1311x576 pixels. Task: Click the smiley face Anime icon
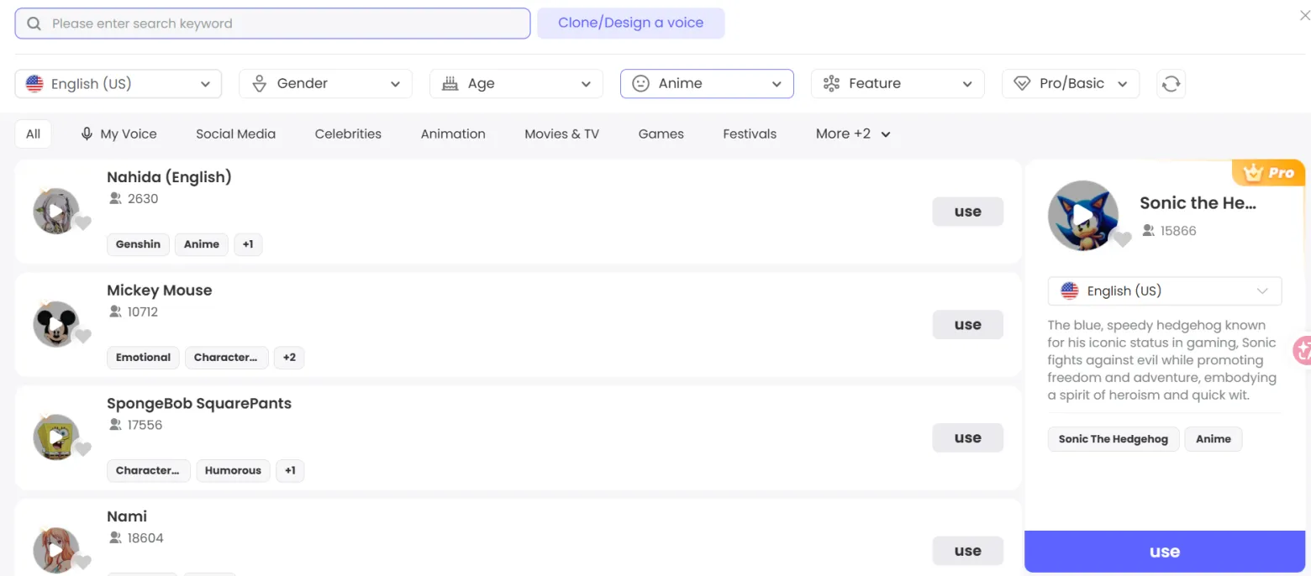tap(640, 83)
